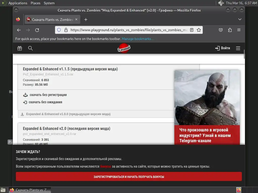Image resolution: width=258 pixels, height=193 pixels.
Task: Click the arrow icon beside скачать без ожидания
Action: pos(25,102)
